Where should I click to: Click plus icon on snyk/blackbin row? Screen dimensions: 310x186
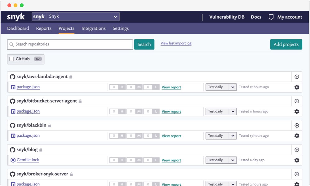tap(297, 125)
